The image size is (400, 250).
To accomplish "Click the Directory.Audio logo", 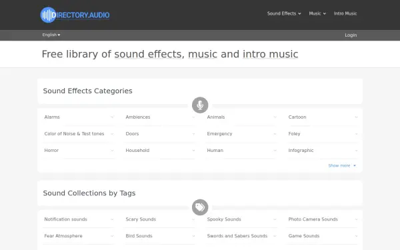I will pyautogui.click(x=75, y=15).
